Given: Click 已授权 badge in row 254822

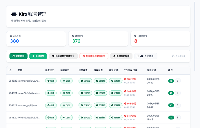Looking at the screenshot, I should tap(100, 105).
